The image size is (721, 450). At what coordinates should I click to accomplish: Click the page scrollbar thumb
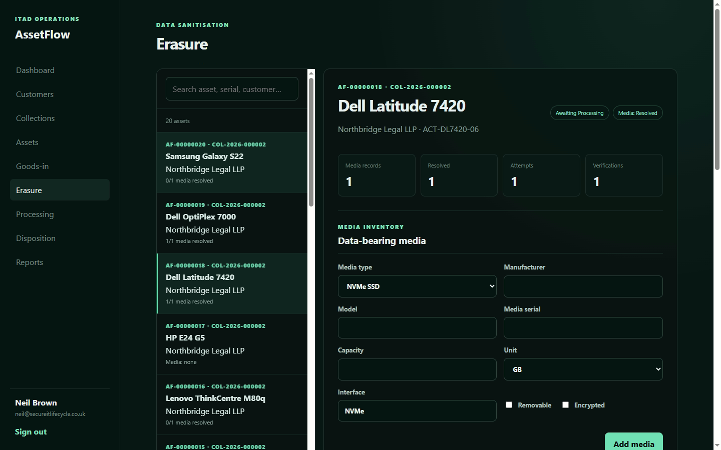(717, 90)
